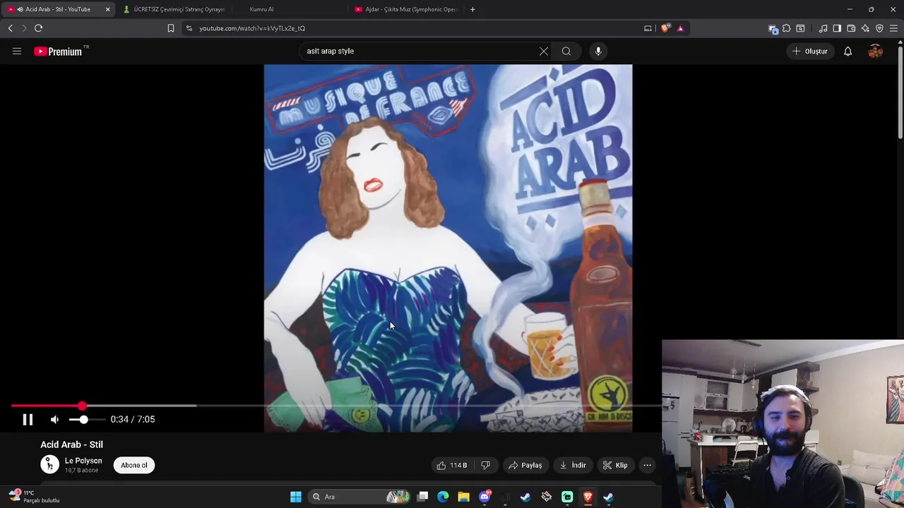Screen dimensions: 904x508
Task: Open File Explorer from taskbar
Action: (x=463, y=497)
